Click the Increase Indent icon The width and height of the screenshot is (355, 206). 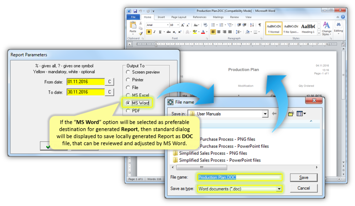point(245,25)
